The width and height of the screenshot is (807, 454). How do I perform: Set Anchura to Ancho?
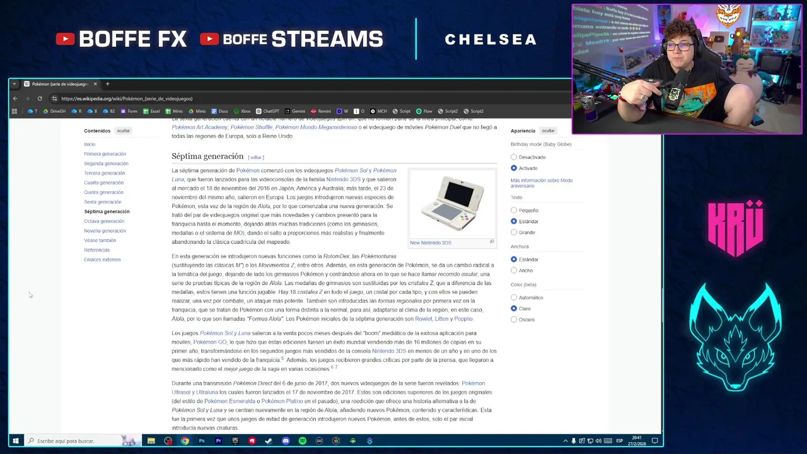tap(514, 270)
